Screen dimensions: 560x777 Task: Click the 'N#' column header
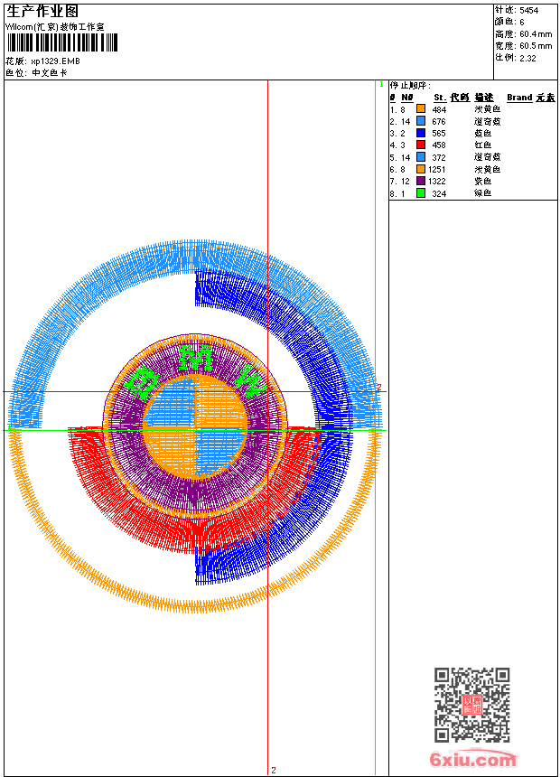tap(407, 98)
